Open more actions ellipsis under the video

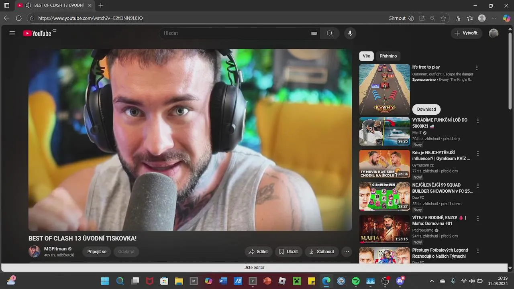point(347,252)
